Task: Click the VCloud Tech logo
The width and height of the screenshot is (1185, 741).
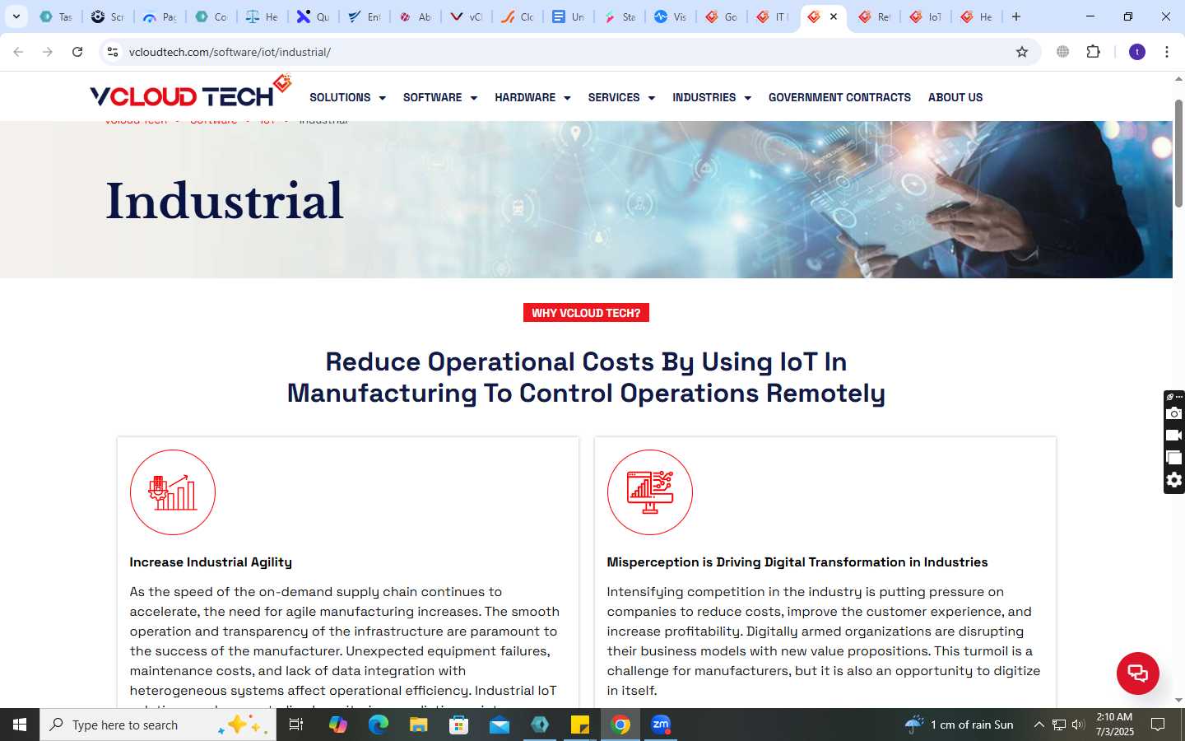Action: [x=190, y=92]
